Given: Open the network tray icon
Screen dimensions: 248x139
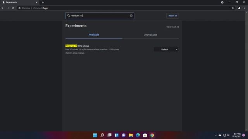Looking at the screenshot, I should tap(224, 135).
